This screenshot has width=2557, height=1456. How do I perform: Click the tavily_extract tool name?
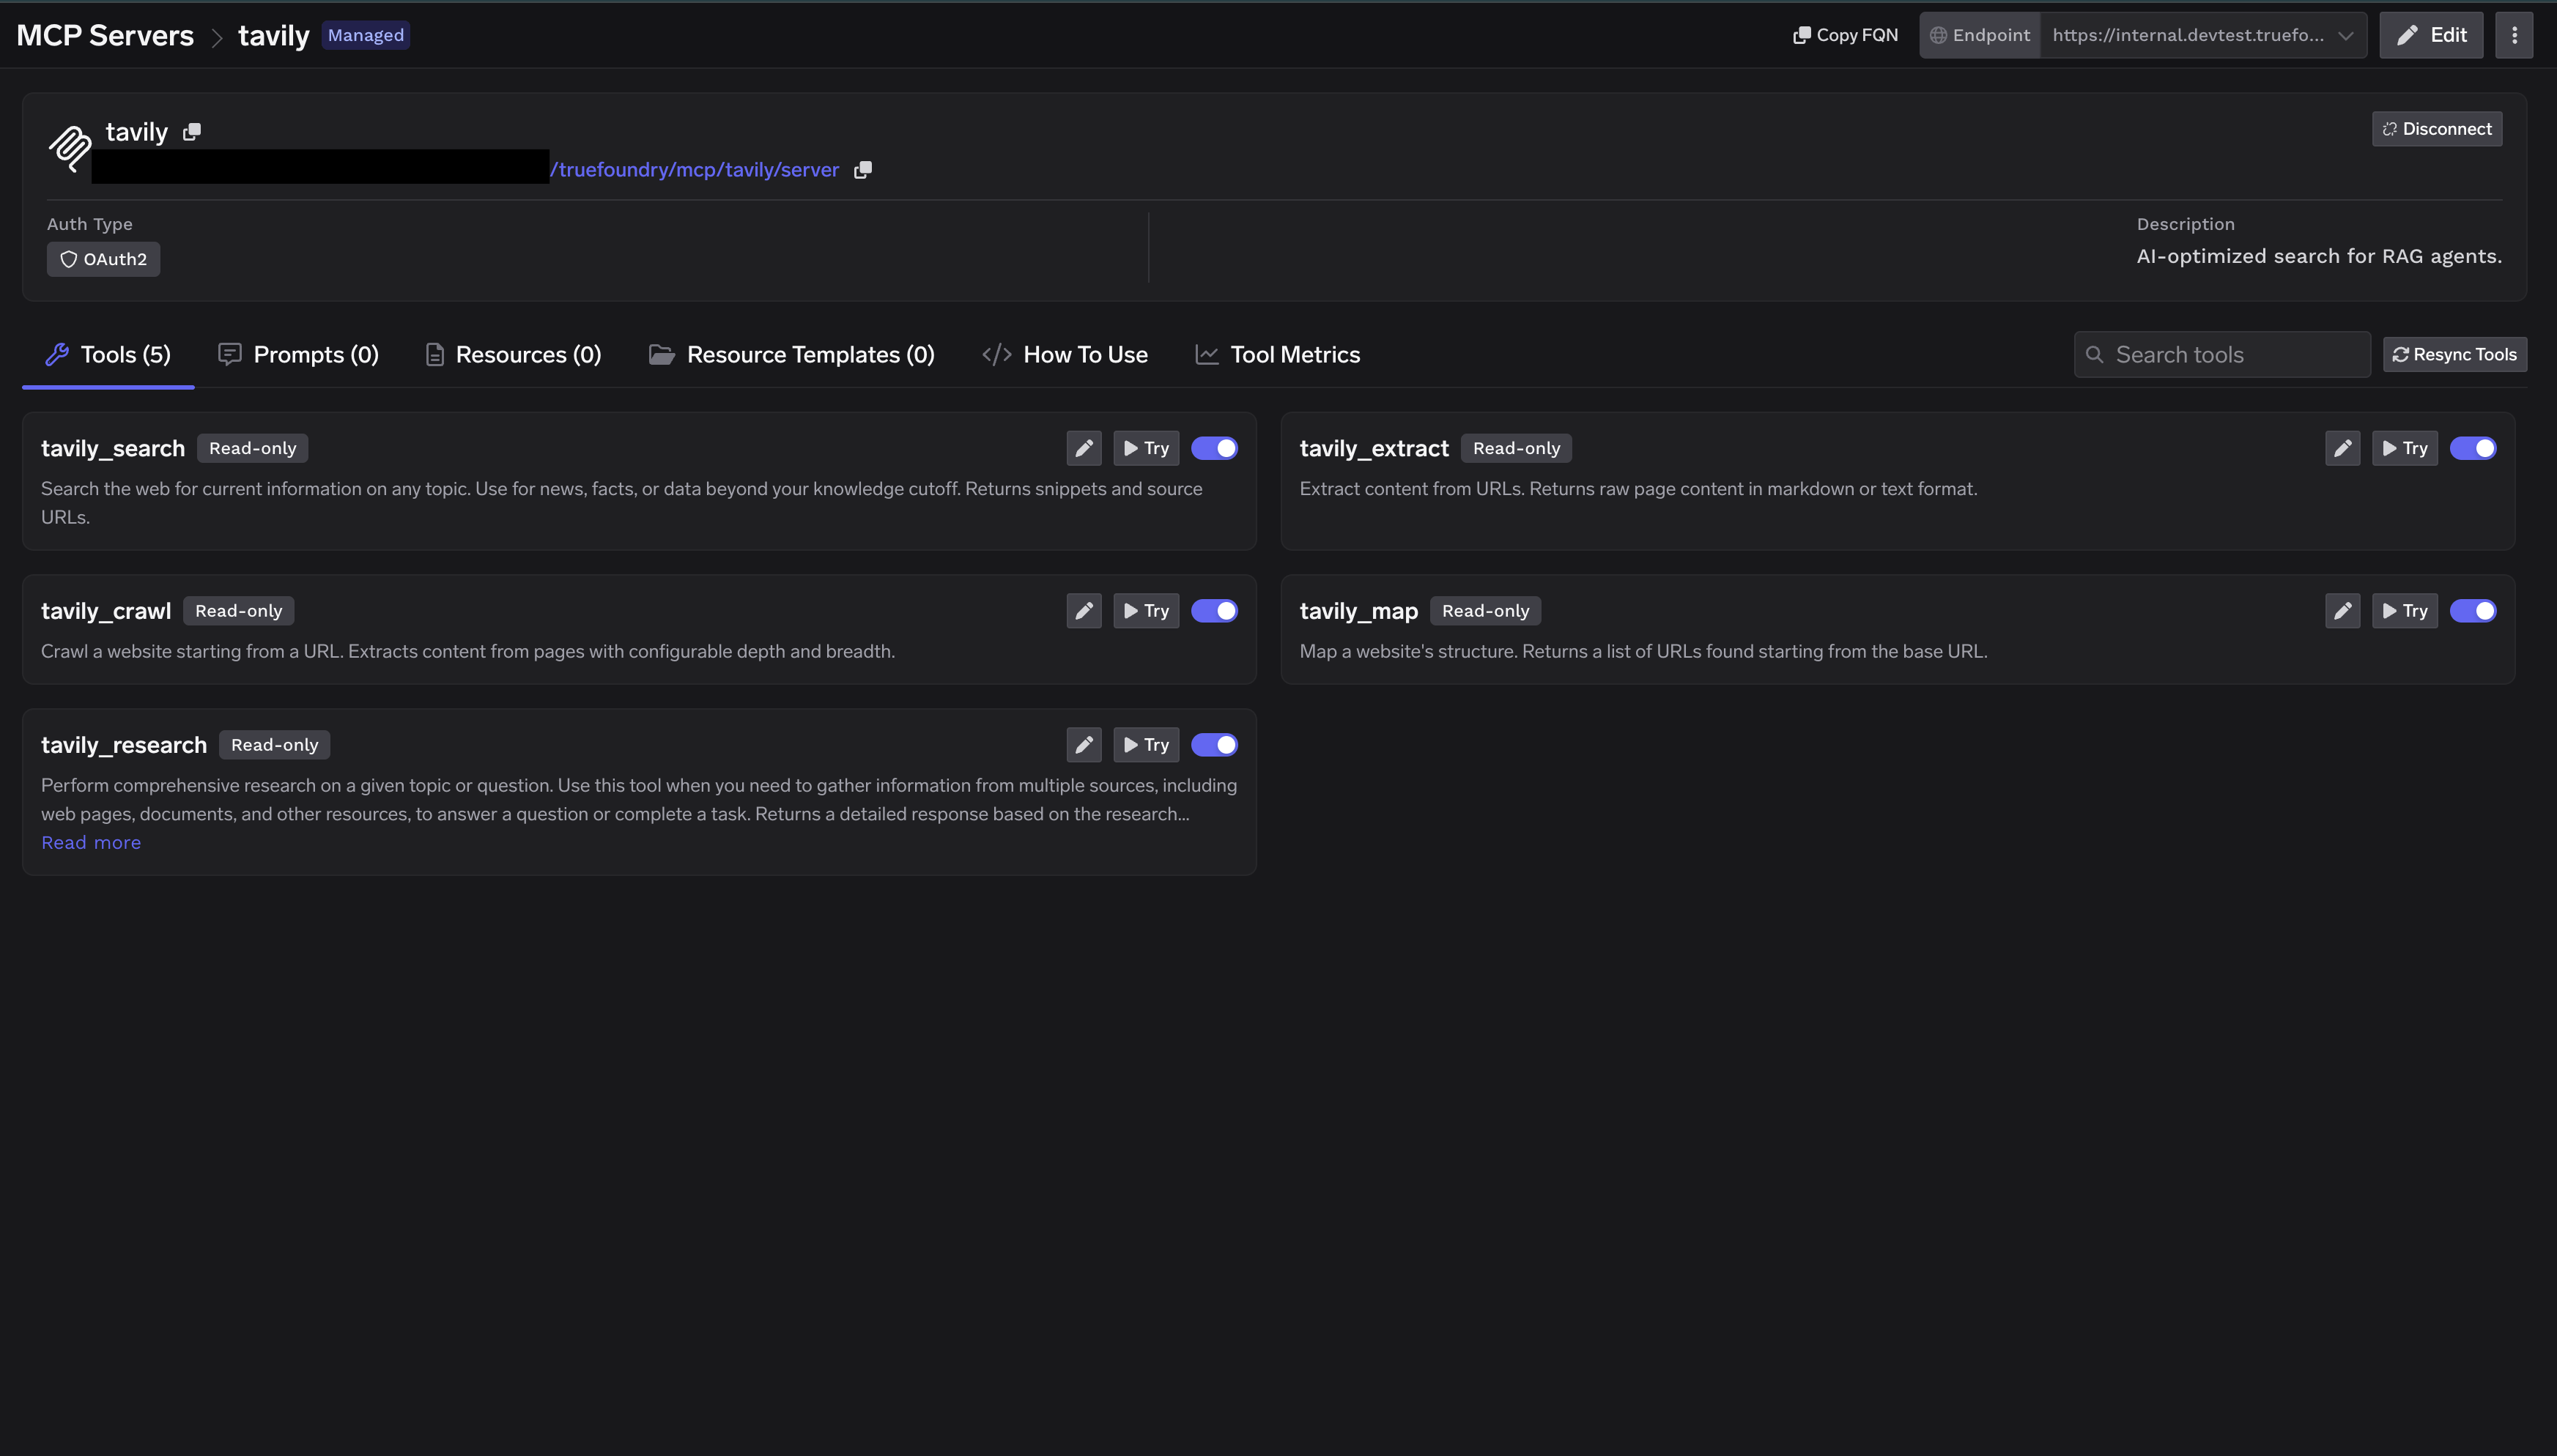1374,448
